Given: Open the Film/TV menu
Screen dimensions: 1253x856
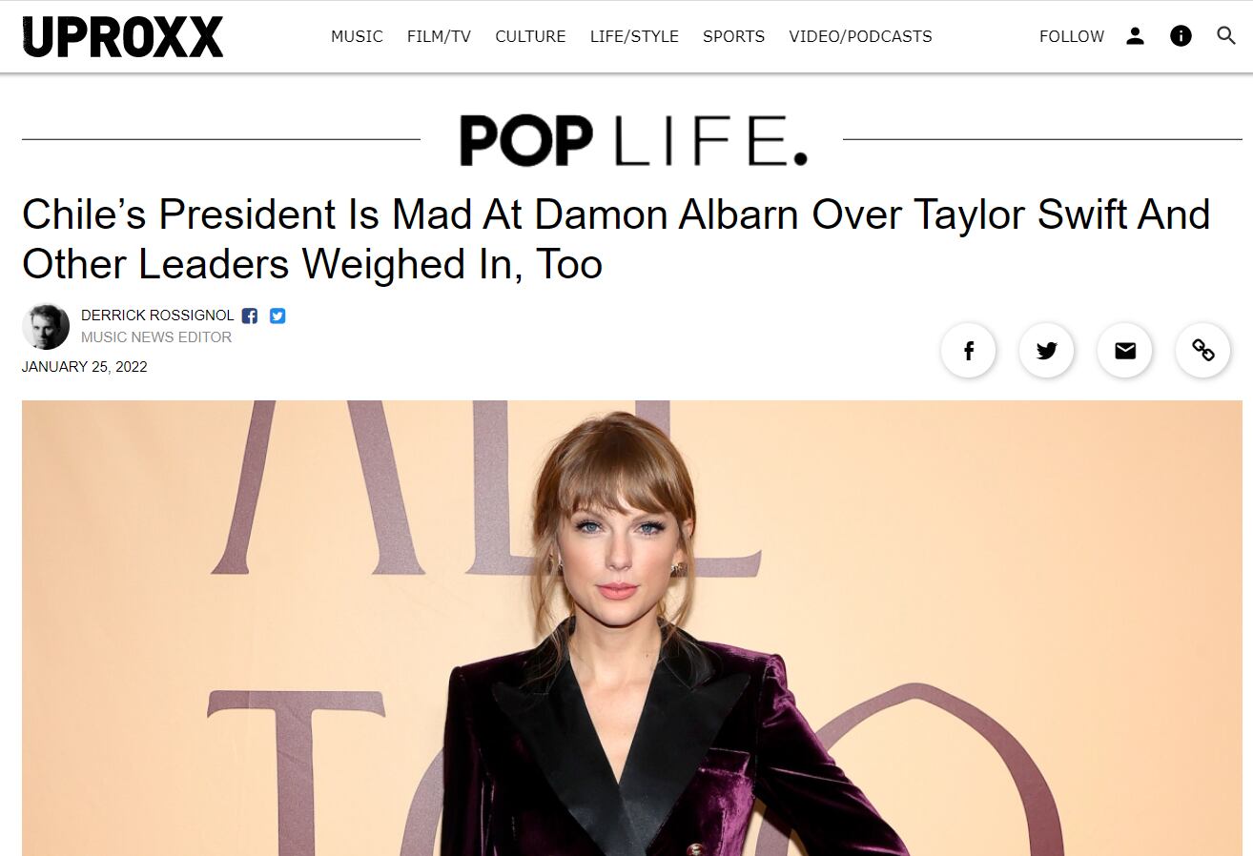Looking at the screenshot, I should click(x=439, y=36).
